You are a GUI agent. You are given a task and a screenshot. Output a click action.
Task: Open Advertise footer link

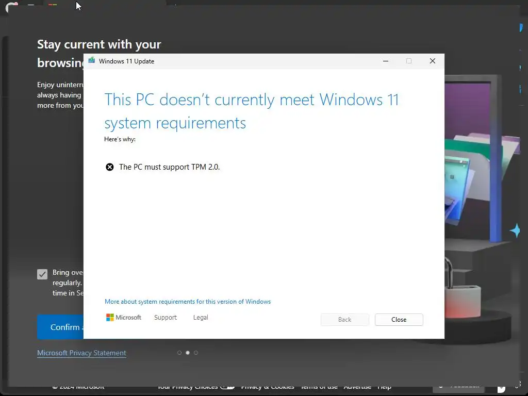click(357, 387)
